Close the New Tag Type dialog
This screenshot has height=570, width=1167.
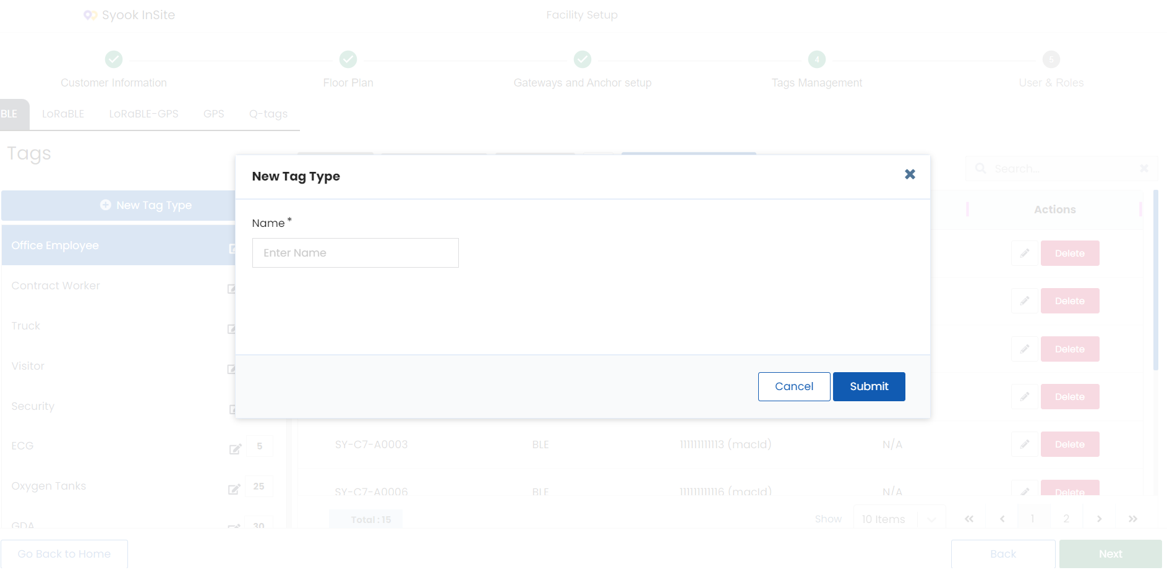pos(910,174)
